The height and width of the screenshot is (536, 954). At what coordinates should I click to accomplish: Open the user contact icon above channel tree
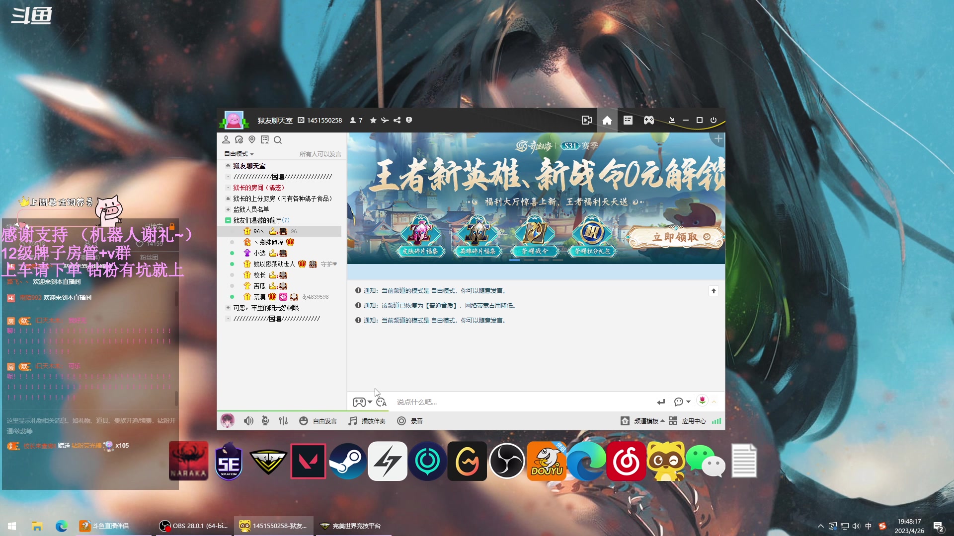point(226,140)
